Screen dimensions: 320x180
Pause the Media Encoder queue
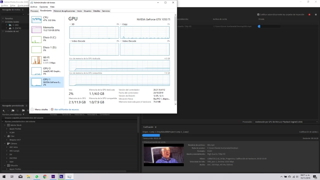[316, 14]
